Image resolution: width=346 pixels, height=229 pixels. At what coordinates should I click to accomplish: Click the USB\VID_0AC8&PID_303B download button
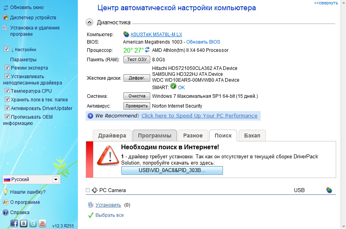[172, 170]
